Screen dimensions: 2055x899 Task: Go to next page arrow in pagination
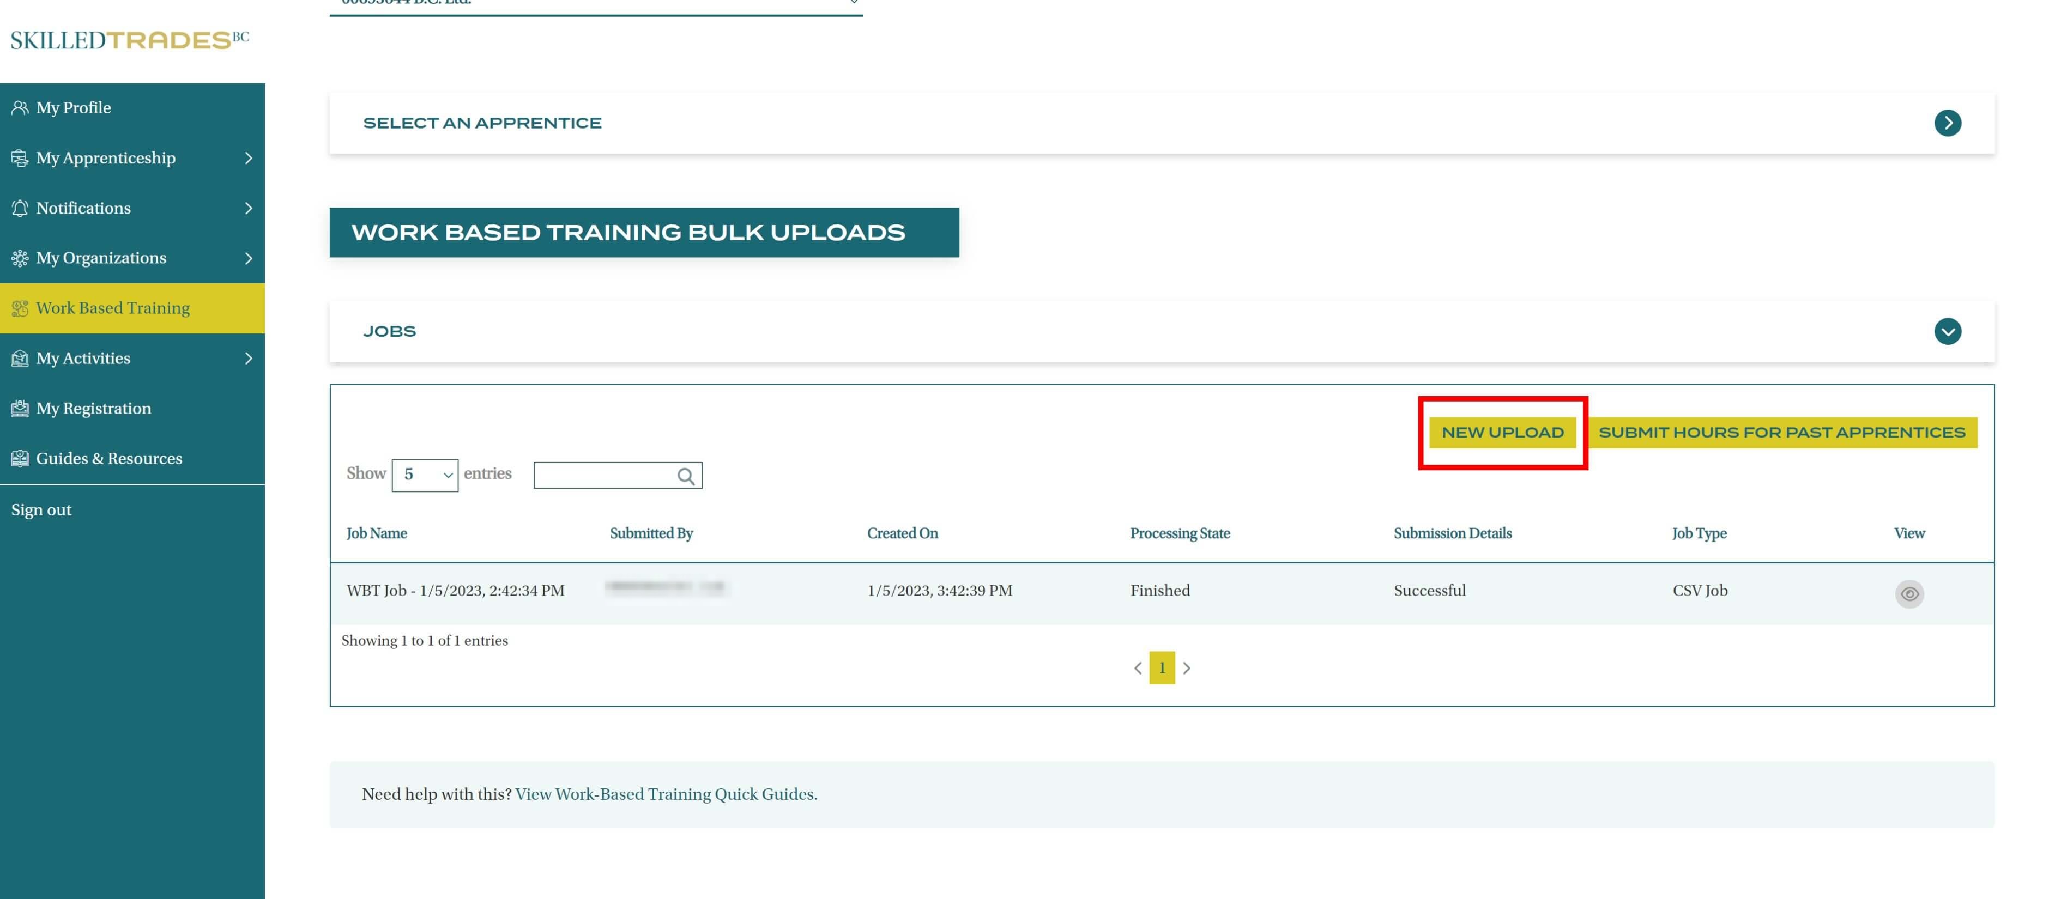pos(1186,669)
